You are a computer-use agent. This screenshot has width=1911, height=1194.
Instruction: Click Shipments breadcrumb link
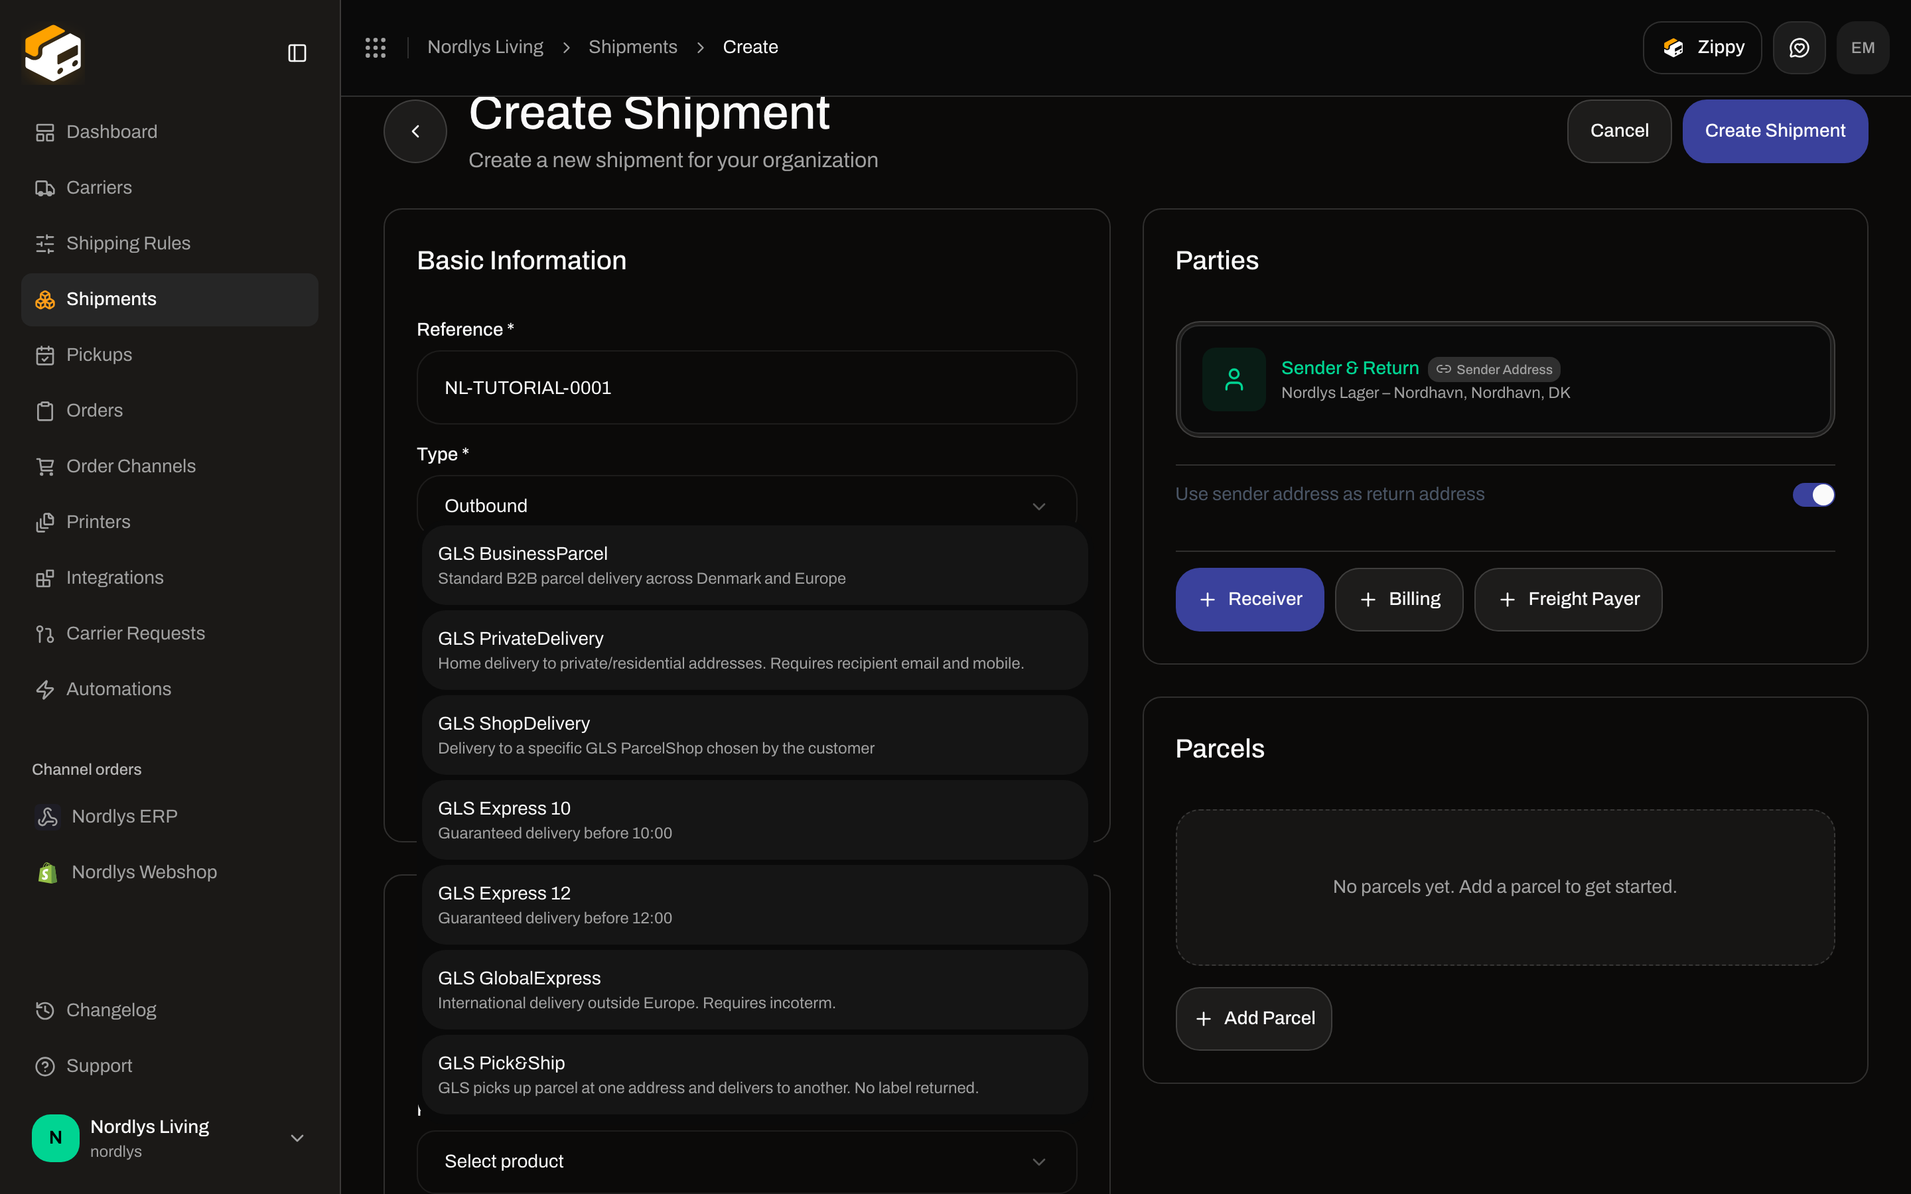[x=632, y=47]
